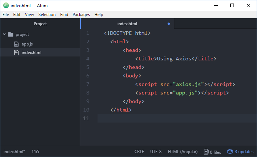Click the closing body tag on line 9
This screenshot has height=157, width=257.
[x=133, y=101]
